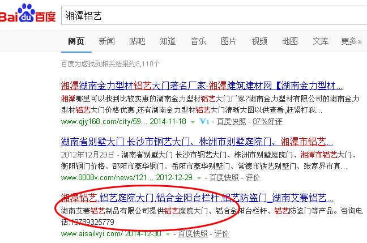The image size is (367, 243).
Task: Open result 湘潭铝艺,铝艺庭院大门,铝合金阳台栏杆
Action: coord(197,198)
